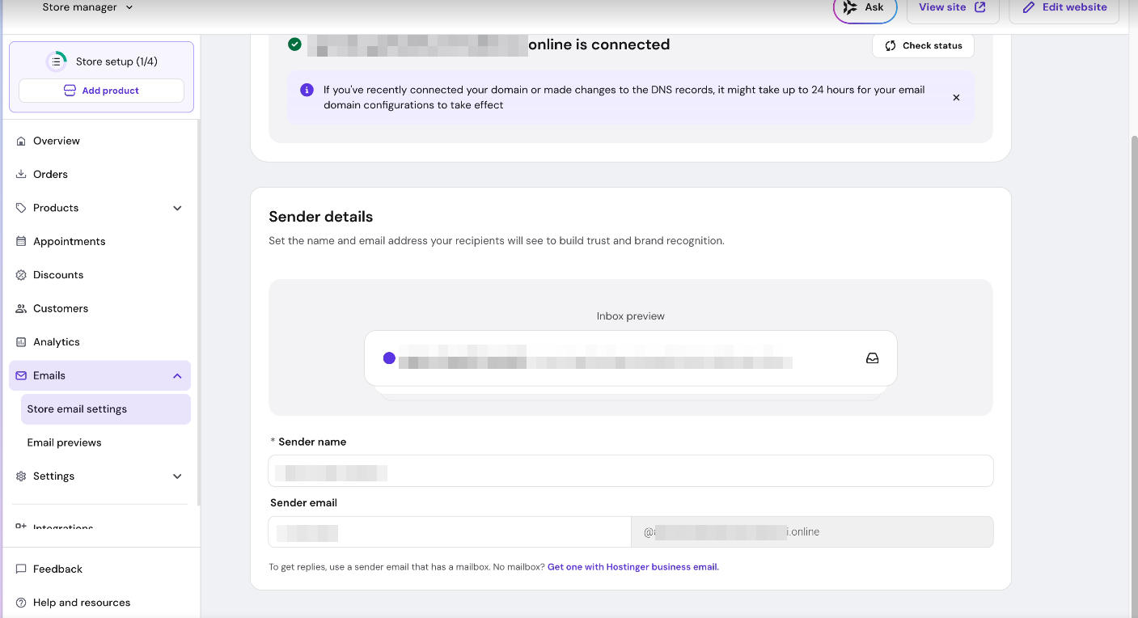Viewport: 1138px width, 618px height.
Task: Collapse the Emails section chevron
Action: click(177, 376)
